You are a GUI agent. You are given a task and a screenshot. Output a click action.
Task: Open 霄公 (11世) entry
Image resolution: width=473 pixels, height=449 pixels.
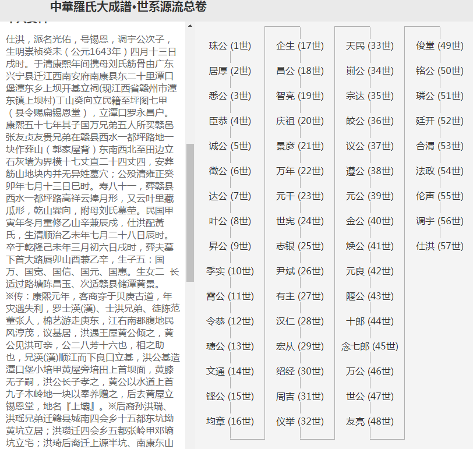pos(230,296)
